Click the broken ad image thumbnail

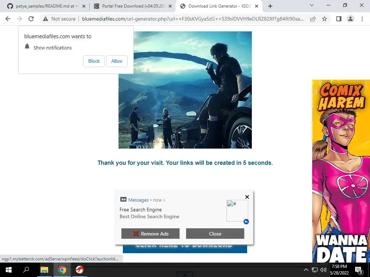click(237, 211)
